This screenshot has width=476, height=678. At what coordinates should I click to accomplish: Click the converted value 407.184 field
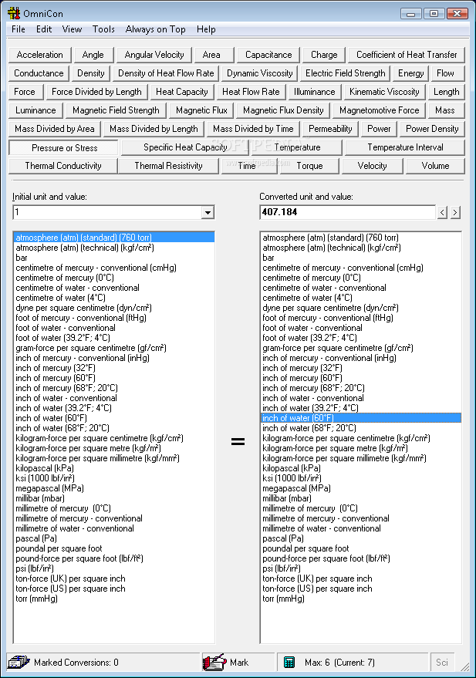tap(348, 212)
